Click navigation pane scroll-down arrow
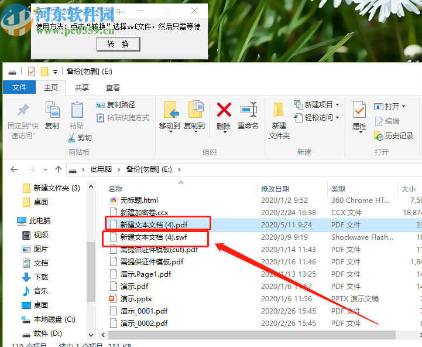422x347 pixels. [x=91, y=335]
